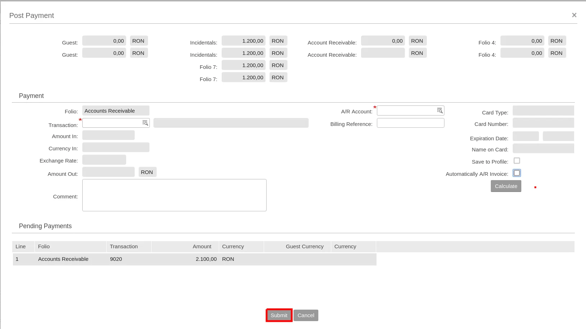Click the Transaction column header
The width and height of the screenshot is (586, 329).
(129, 246)
